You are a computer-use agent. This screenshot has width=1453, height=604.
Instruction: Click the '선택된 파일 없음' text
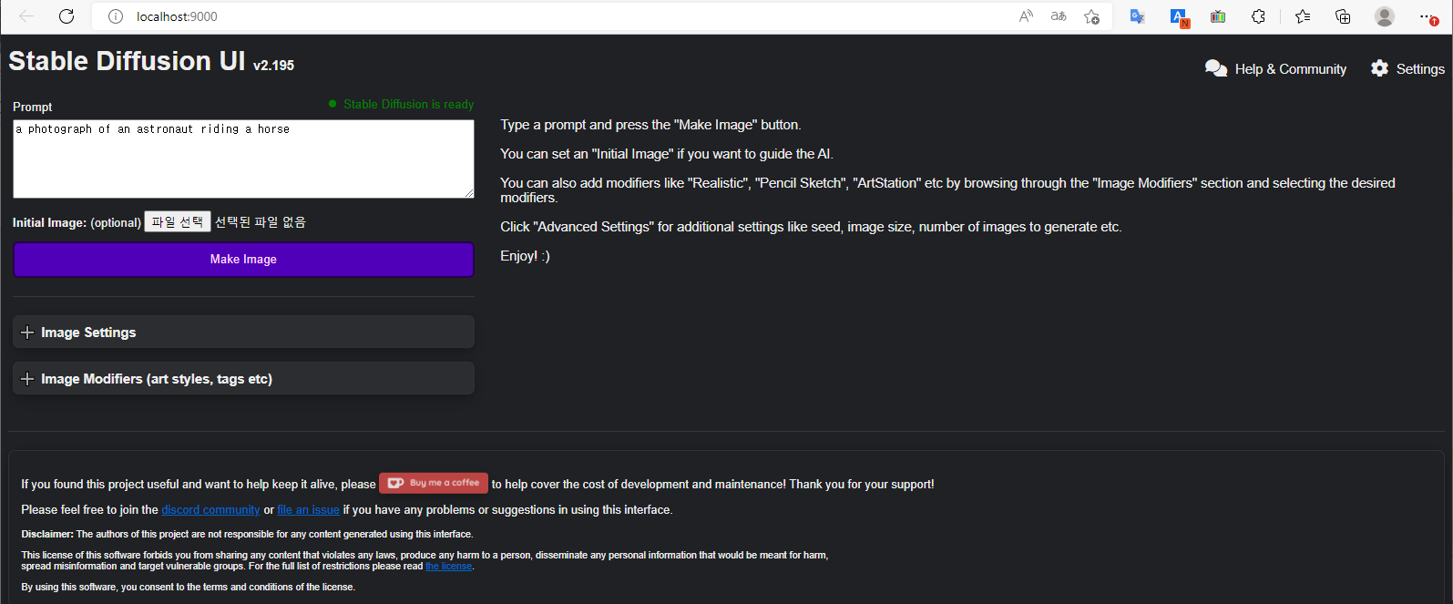click(x=261, y=222)
